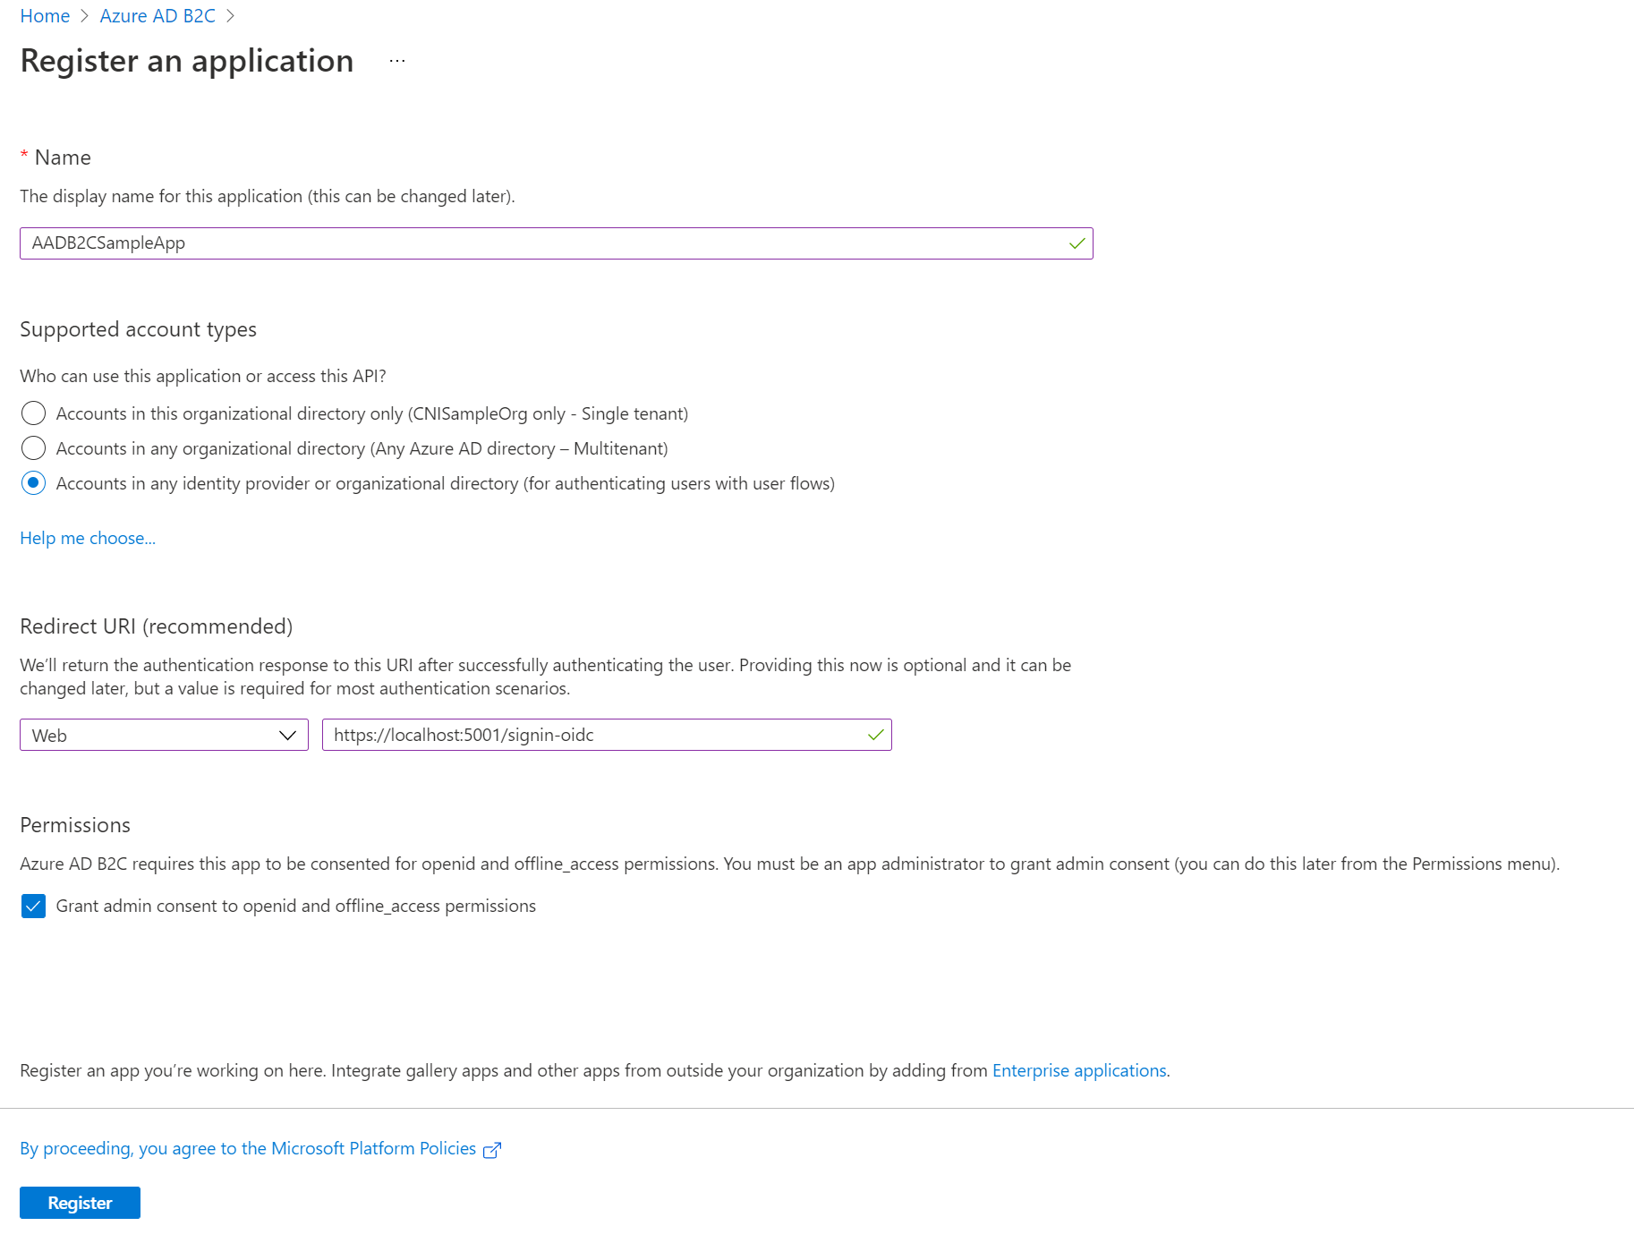This screenshot has width=1634, height=1243.
Task: Focus the AADB2CSampleApp name input field
Action: 537,243
